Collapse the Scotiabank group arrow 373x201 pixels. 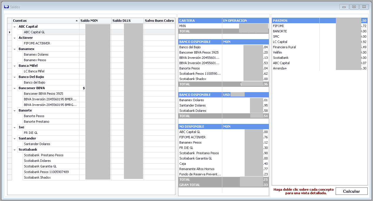pos(15,149)
